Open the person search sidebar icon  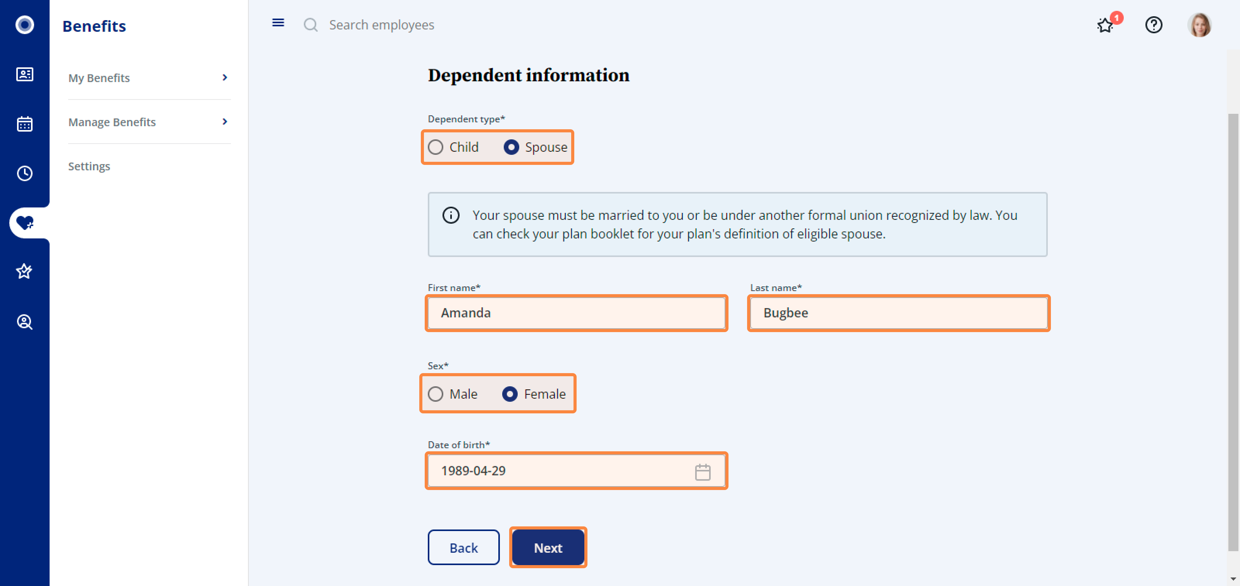click(24, 322)
